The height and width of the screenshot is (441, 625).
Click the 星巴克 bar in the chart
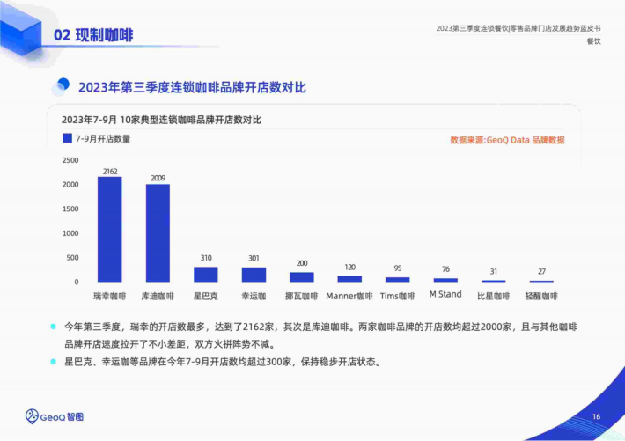point(206,275)
